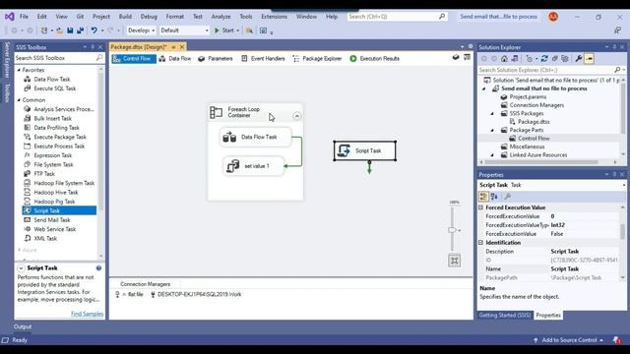Switch to the Event Handlers tab
The width and height of the screenshot is (630, 354).
pyautogui.click(x=263, y=59)
